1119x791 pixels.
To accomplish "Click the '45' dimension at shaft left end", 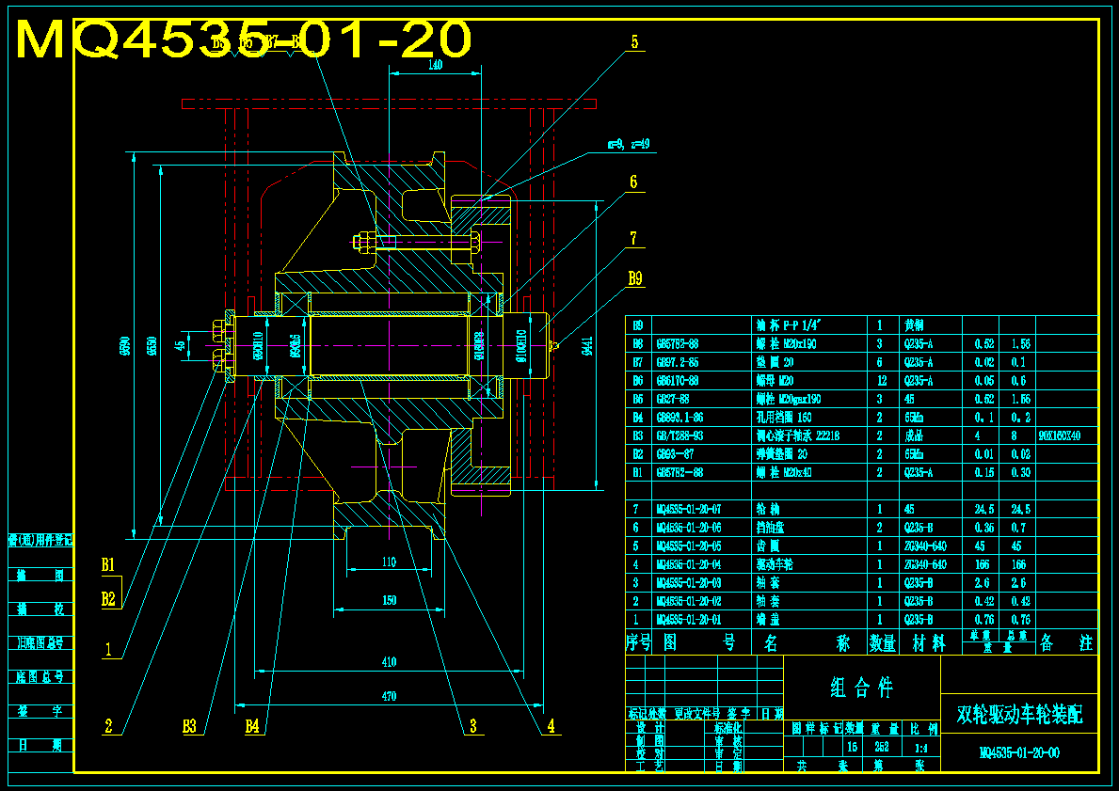I will [x=182, y=345].
